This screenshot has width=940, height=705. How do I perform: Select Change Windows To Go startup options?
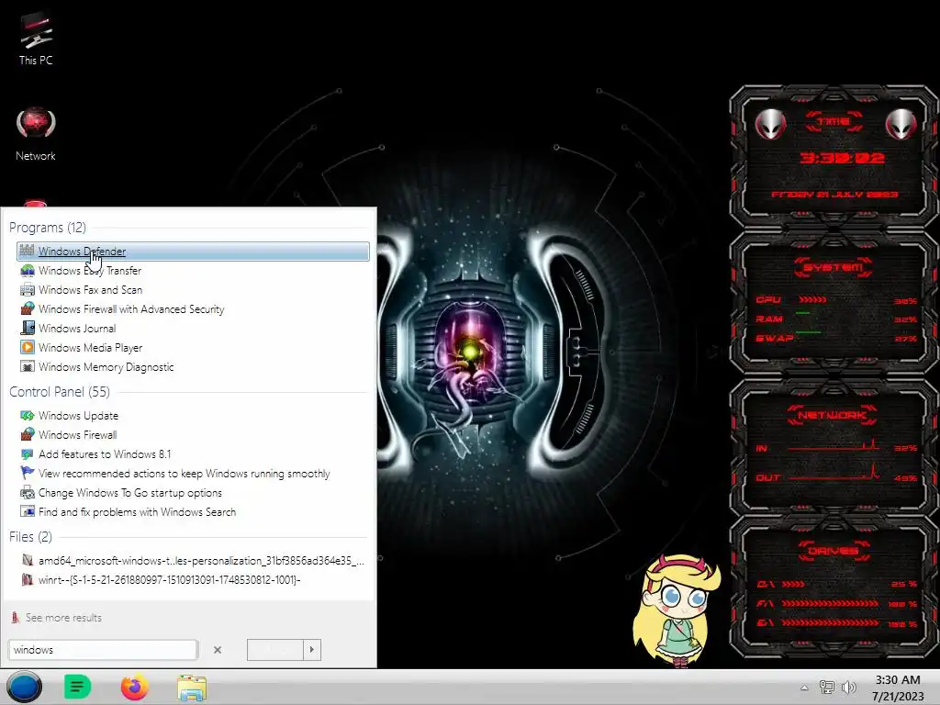pyautogui.click(x=193, y=493)
